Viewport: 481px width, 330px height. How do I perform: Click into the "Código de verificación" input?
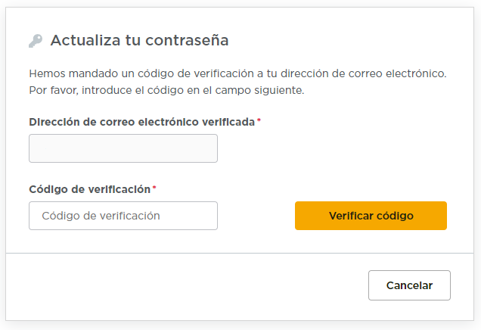(123, 216)
